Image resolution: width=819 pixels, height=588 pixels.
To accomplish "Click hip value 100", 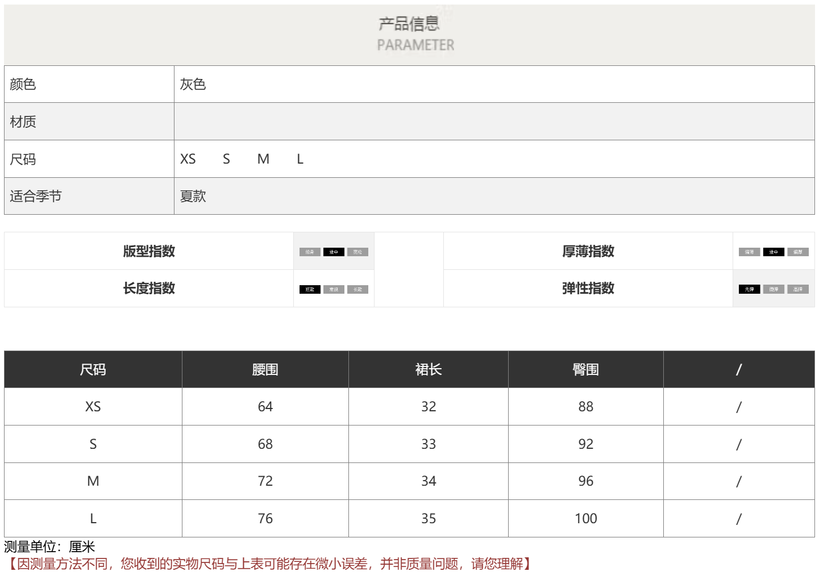I will coord(586,519).
